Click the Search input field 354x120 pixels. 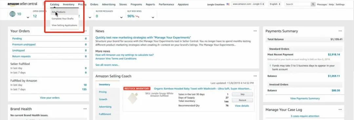298,4
